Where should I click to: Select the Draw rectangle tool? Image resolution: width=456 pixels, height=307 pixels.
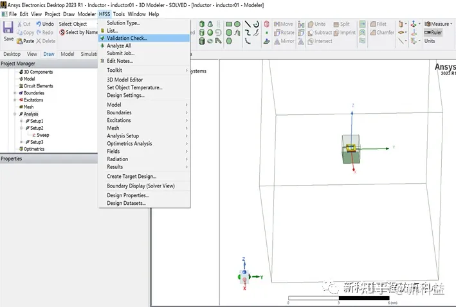pos(229,24)
